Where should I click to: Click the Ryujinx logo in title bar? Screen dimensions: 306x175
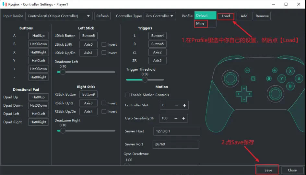click(x=5, y=4)
